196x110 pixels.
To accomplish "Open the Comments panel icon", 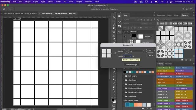I will pyautogui.click(x=119, y=16).
